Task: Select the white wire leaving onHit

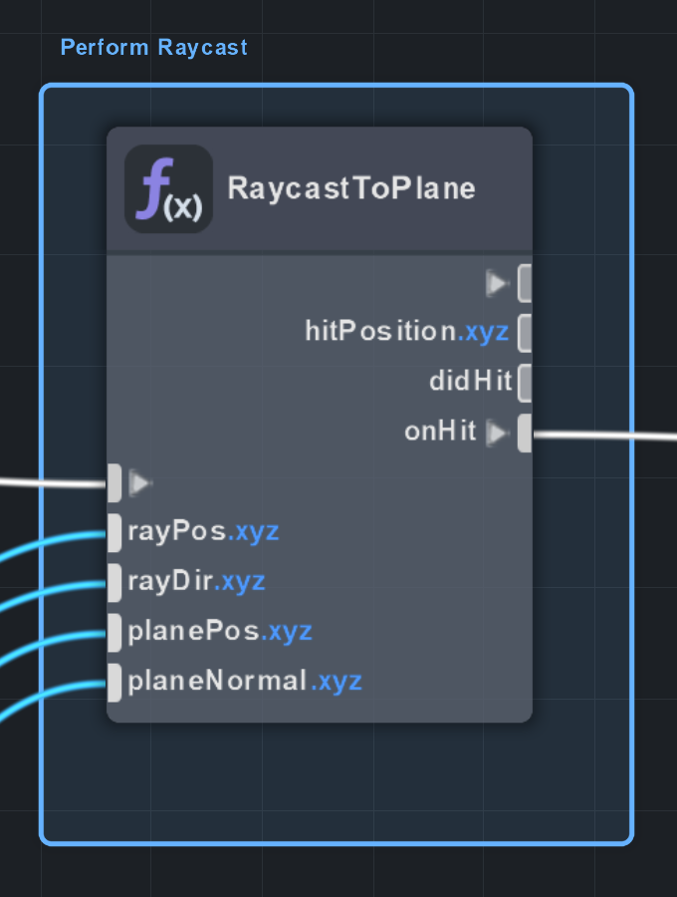Action: 607,437
